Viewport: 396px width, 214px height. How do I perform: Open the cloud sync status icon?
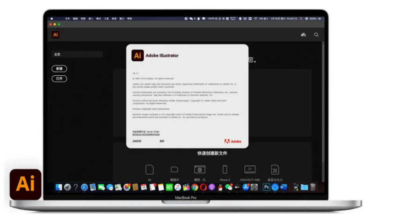tap(304, 35)
